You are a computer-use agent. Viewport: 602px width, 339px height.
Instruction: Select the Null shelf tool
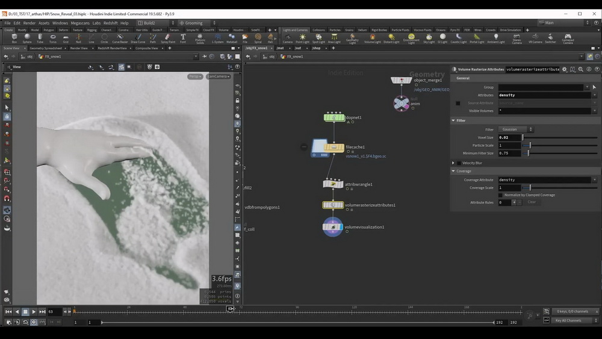point(78,38)
